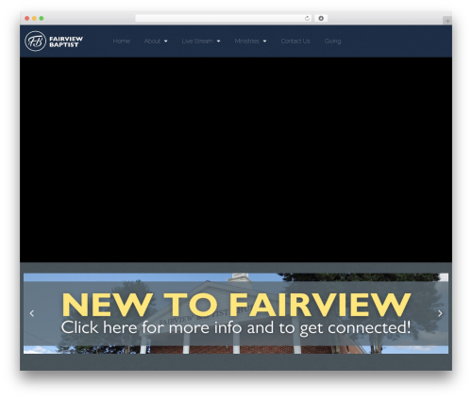
Task: Expand the Ministries dropdown arrow
Action: [264, 42]
